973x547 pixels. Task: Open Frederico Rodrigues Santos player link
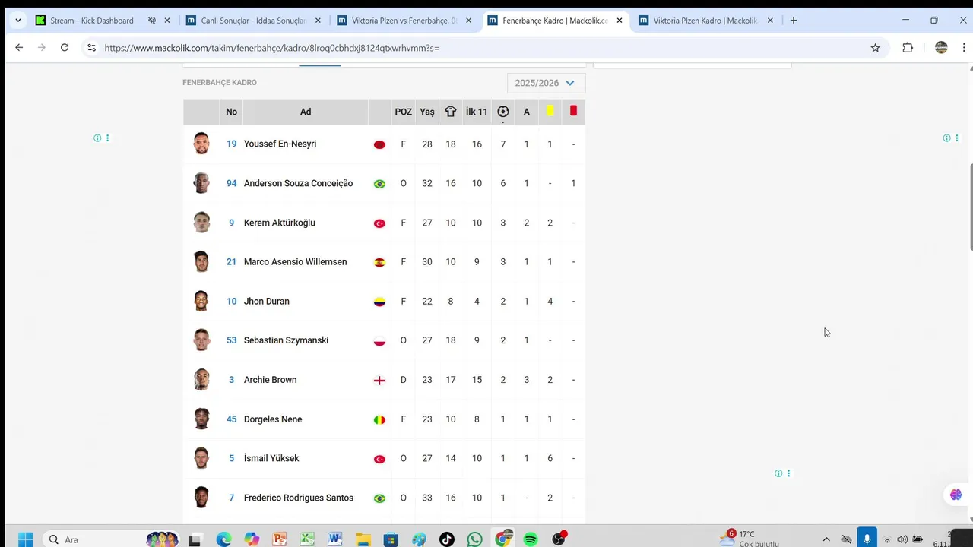point(298,498)
